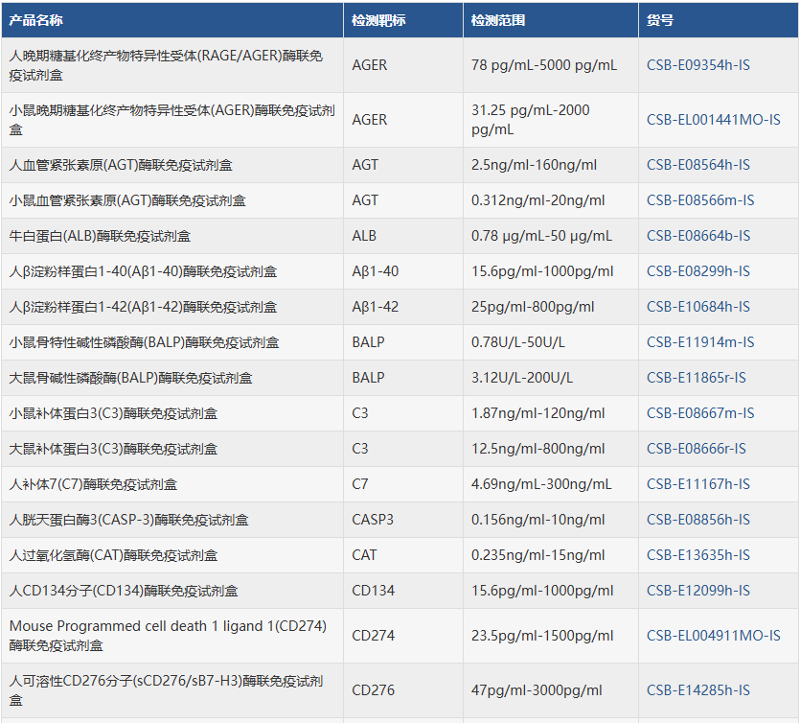
Task: Click range 25pg/ml-800pg/ml
Action: coord(533,307)
